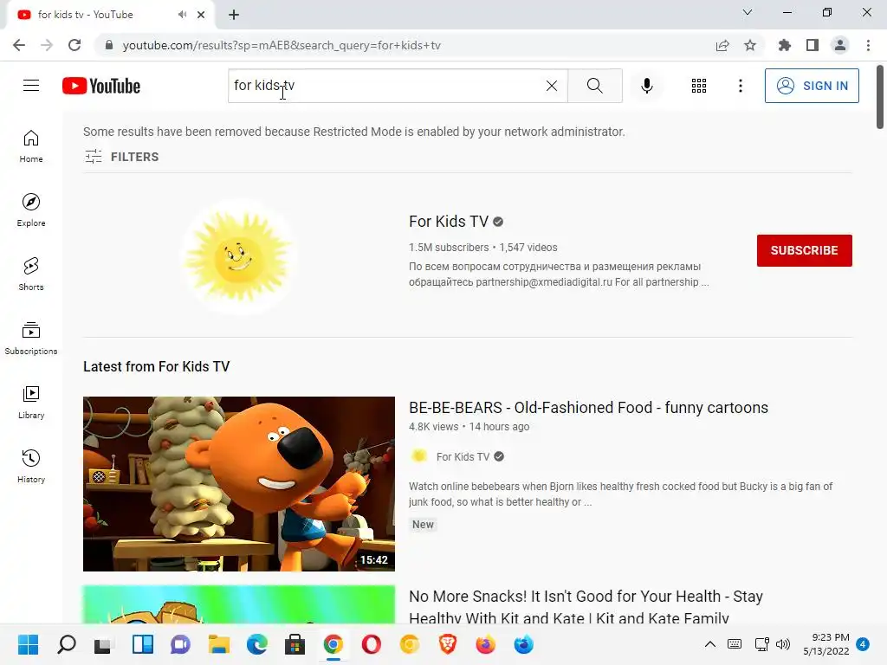This screenshot has width=887, height=665.
Task: Open the YouTube apps grid icon
Action: point(699,86)
